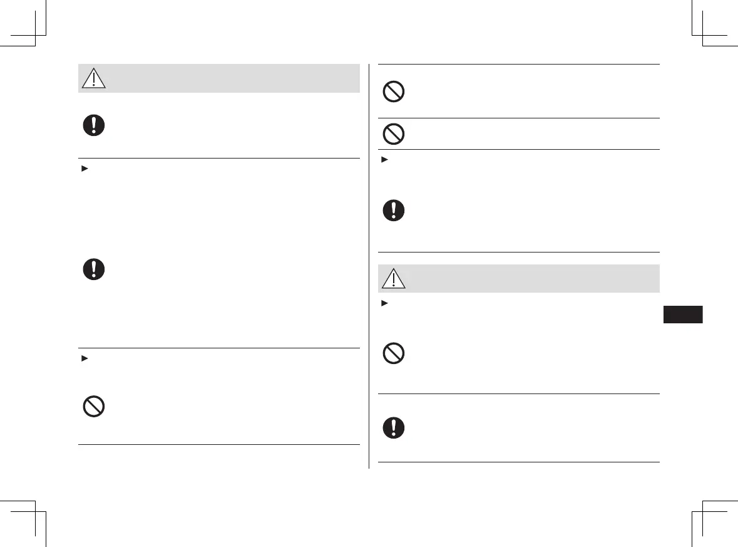Click the bottom-right corner crop mark
The image size is (738, 547).
point(703,513)
